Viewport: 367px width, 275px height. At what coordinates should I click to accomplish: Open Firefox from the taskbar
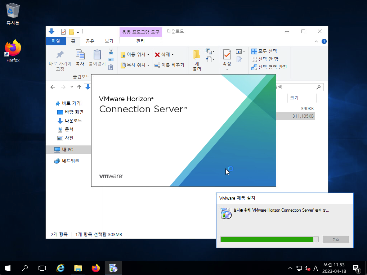tap(95, 268)
